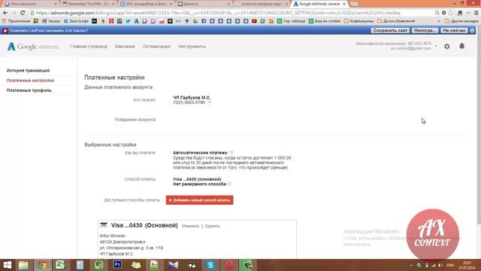Switch to the SEO копирайтер tab

pyautogui.click(x=146, y=4)
